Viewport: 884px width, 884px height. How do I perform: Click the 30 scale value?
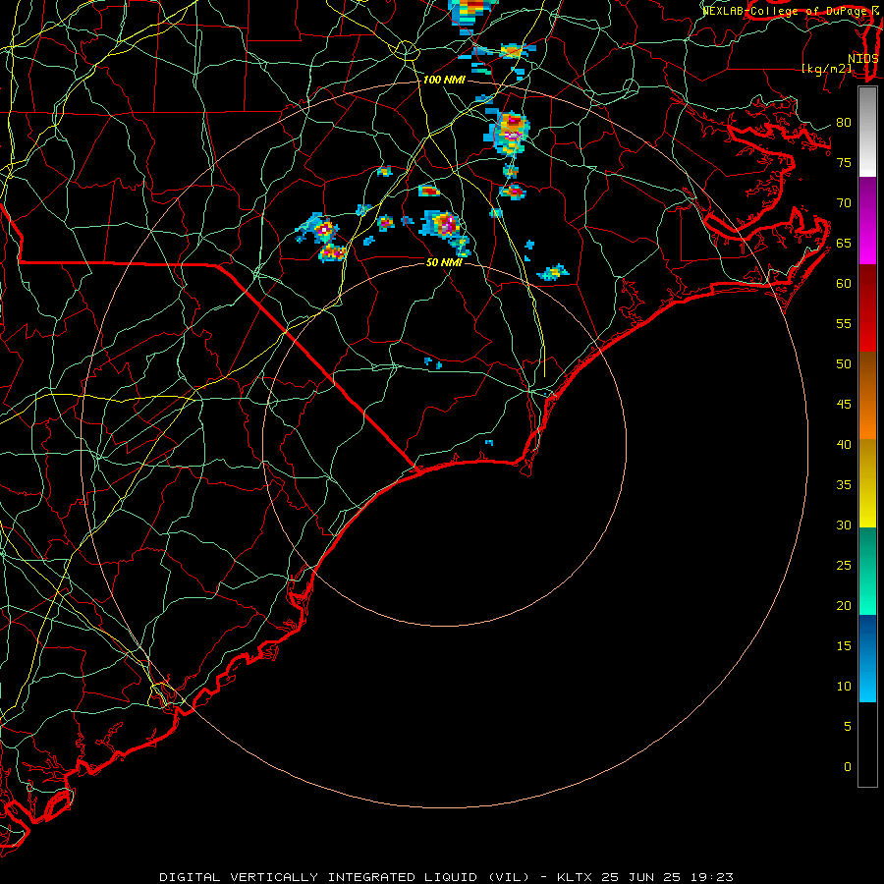tap(844, 525)
